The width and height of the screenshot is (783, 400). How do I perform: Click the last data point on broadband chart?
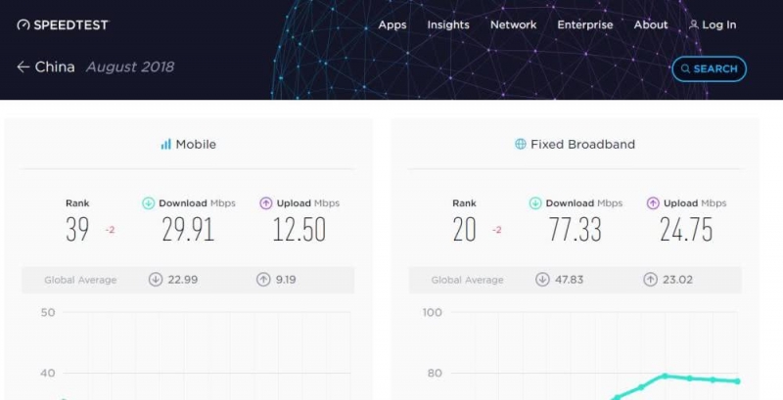coord(737,381)
